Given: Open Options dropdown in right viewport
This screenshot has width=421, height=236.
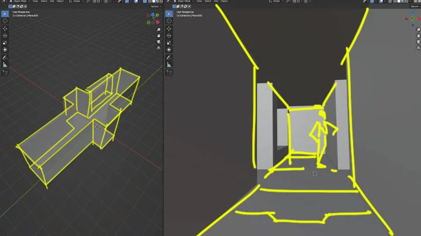Looking at the screenshot, I should pyautogui.click(x=415, y=6).
